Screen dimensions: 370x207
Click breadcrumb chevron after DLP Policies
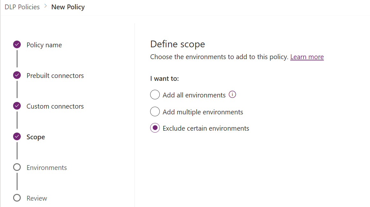pyautogui.click(x=45, y=7)
